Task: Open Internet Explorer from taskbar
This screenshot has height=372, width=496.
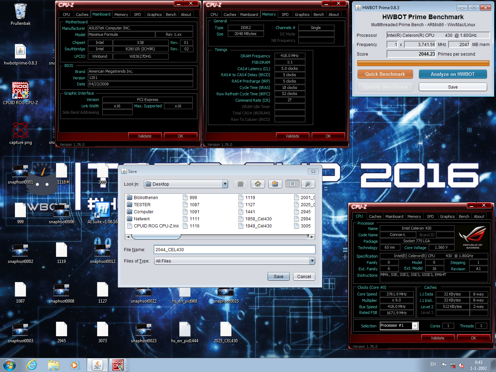Action: (x=32, y=365)
